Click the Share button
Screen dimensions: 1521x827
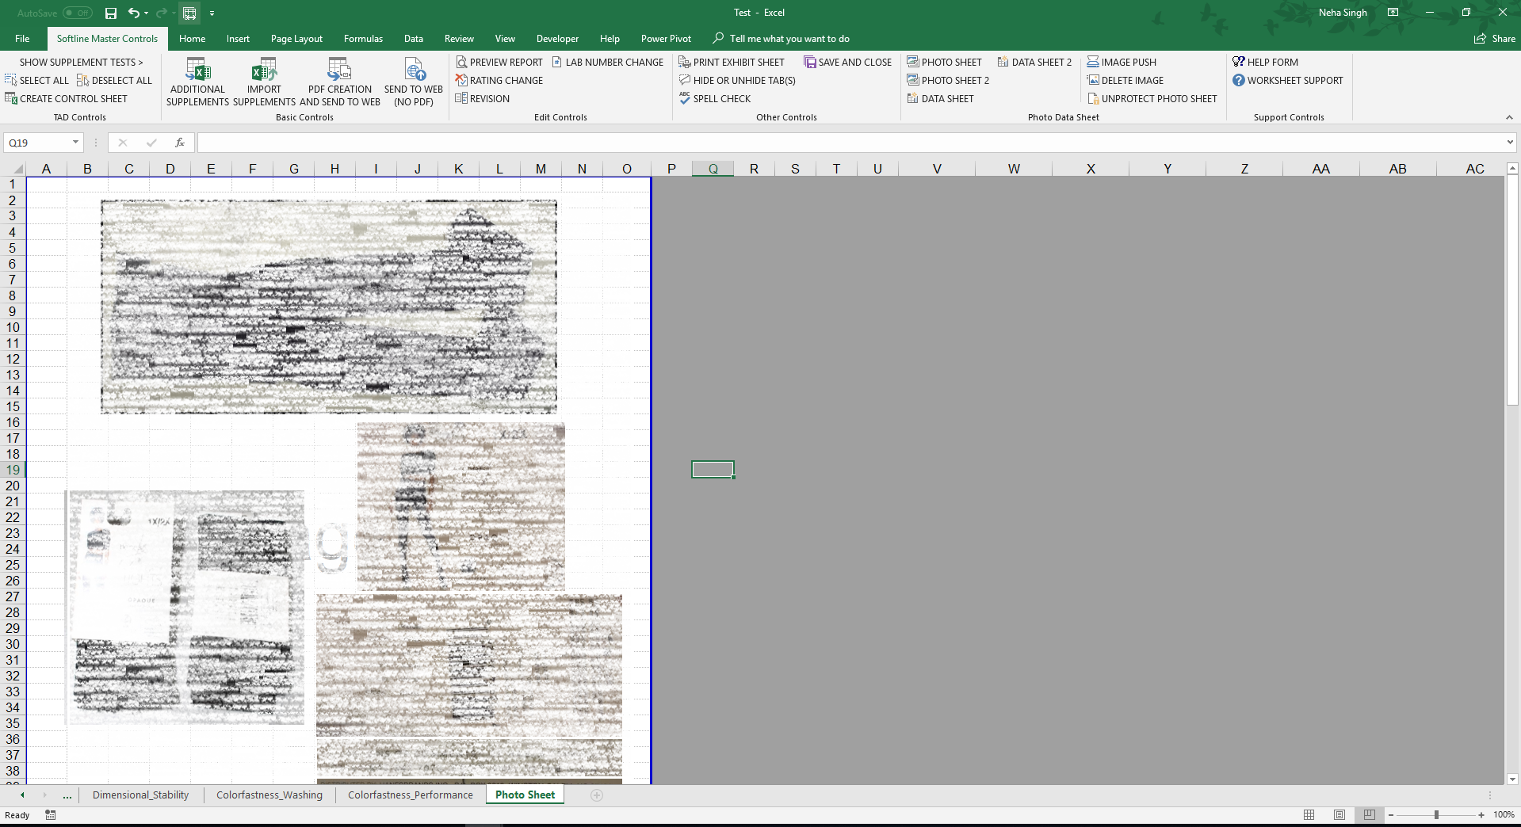1495,38
